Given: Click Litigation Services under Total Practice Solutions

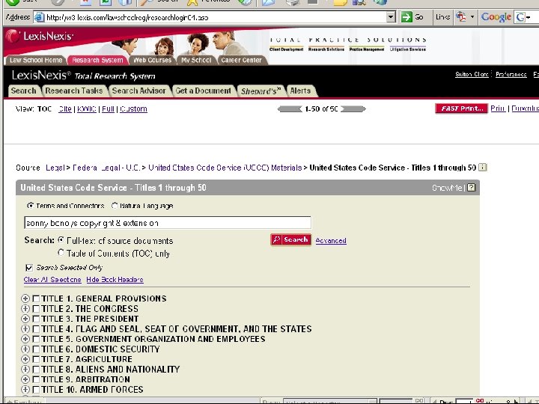Looking at the screenshot, I should (x=408, y=49).
